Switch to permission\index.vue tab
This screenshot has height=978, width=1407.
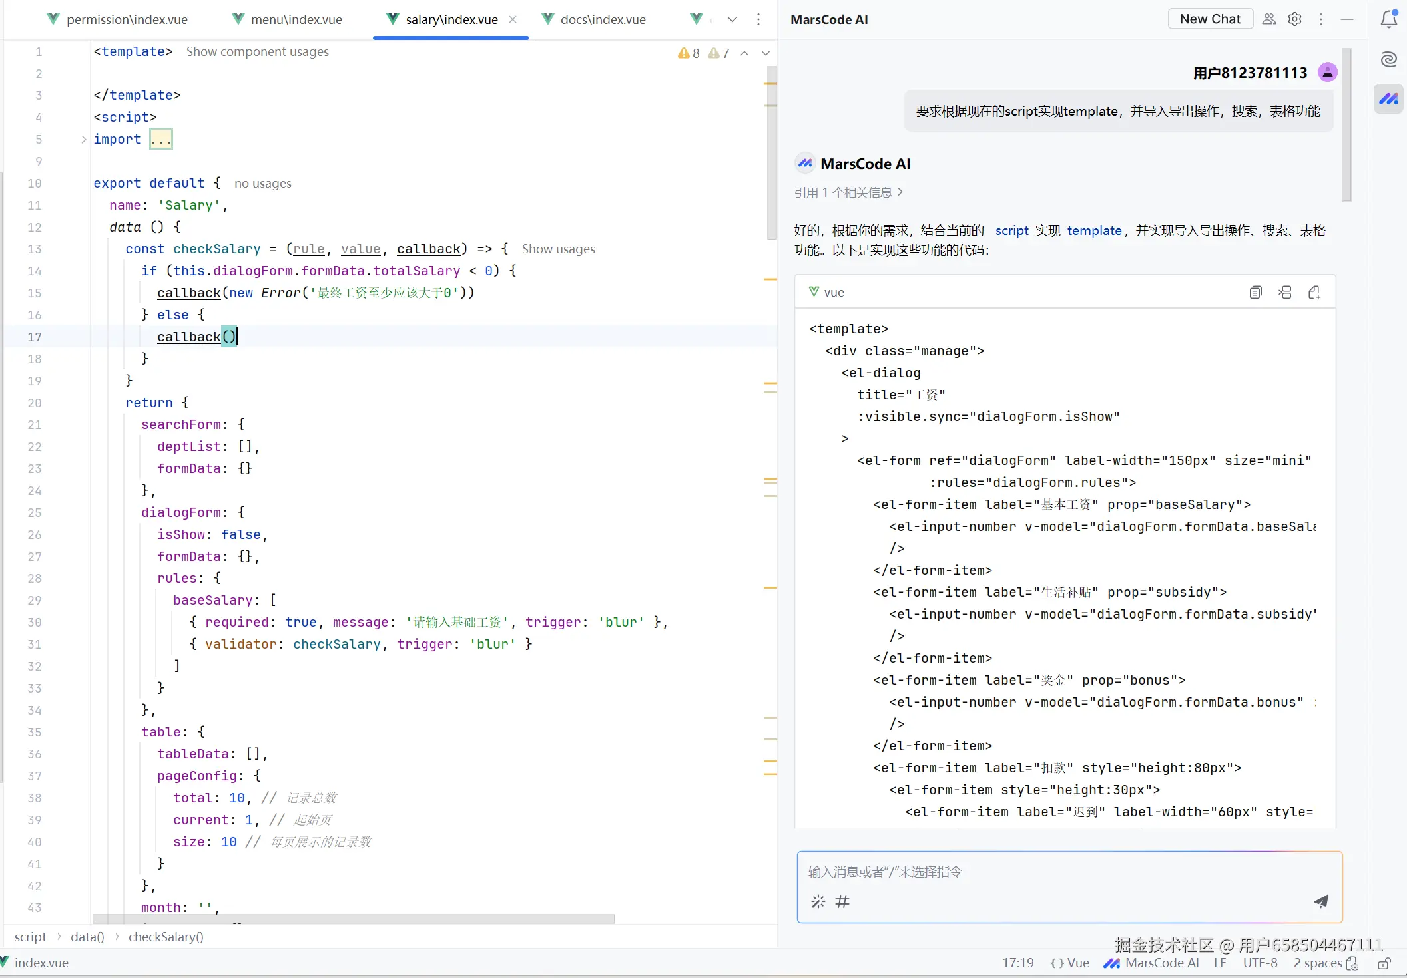[x=127, y=19]
